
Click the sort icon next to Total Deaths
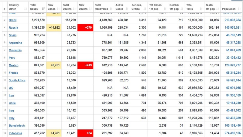coord(74,9)
